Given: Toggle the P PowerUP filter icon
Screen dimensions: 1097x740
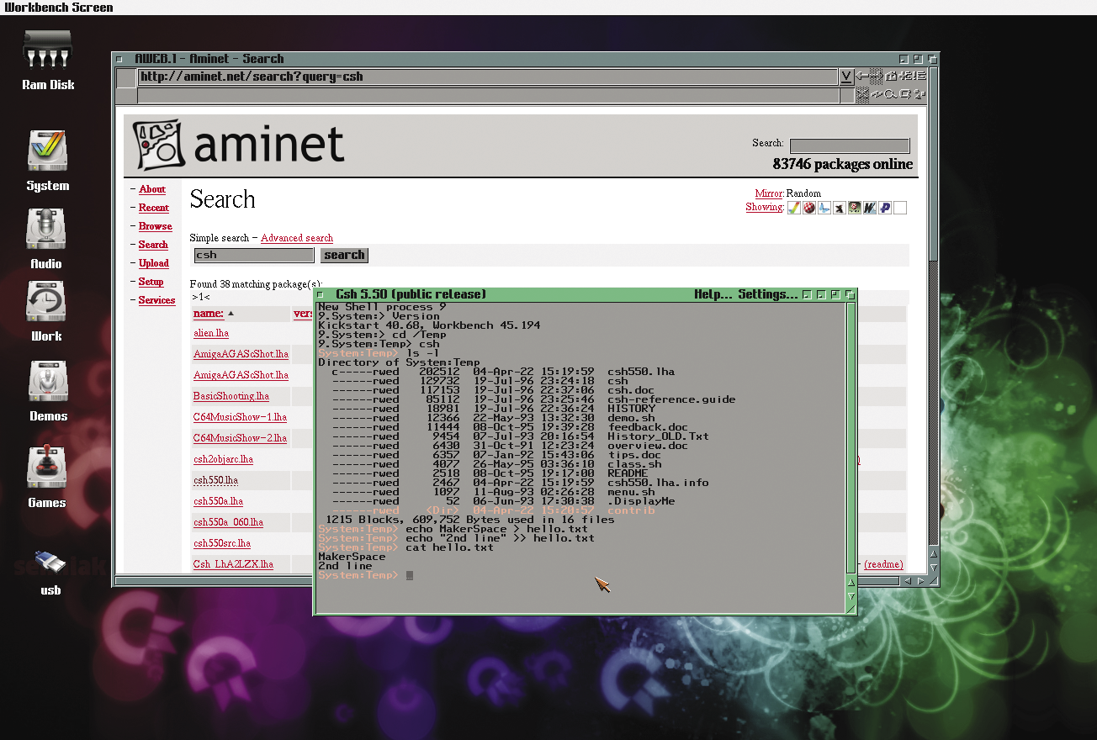Looking at the screenshot, I should pyautogui.click(x=885, y=208).
